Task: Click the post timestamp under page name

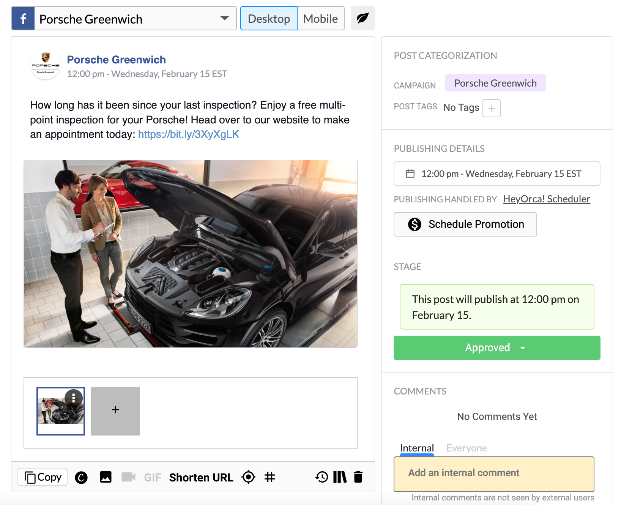Action: pos(147,74)
